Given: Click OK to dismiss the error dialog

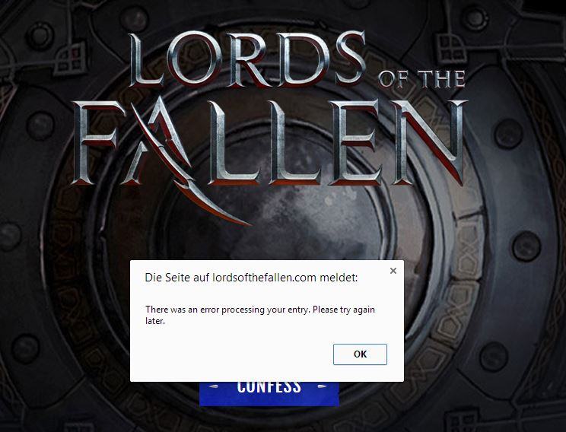Looking at the screenshot, I should tap(360, 354).
